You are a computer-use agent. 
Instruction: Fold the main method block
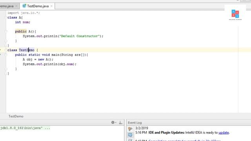point(6,55)
